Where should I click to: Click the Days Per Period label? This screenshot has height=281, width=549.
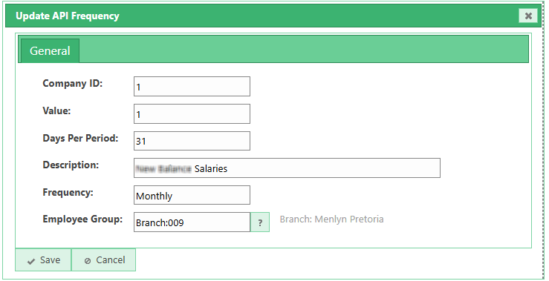pos(80,138)
